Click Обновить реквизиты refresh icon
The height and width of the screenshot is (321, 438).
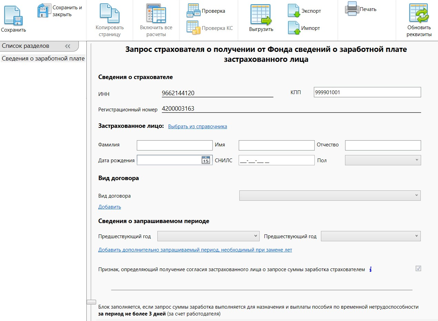(x=418, y=14)
